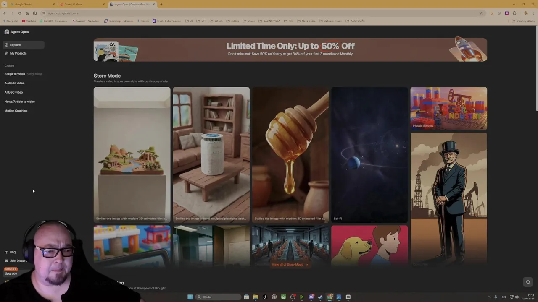Click the browser Home icon

[x=27, y=13]
